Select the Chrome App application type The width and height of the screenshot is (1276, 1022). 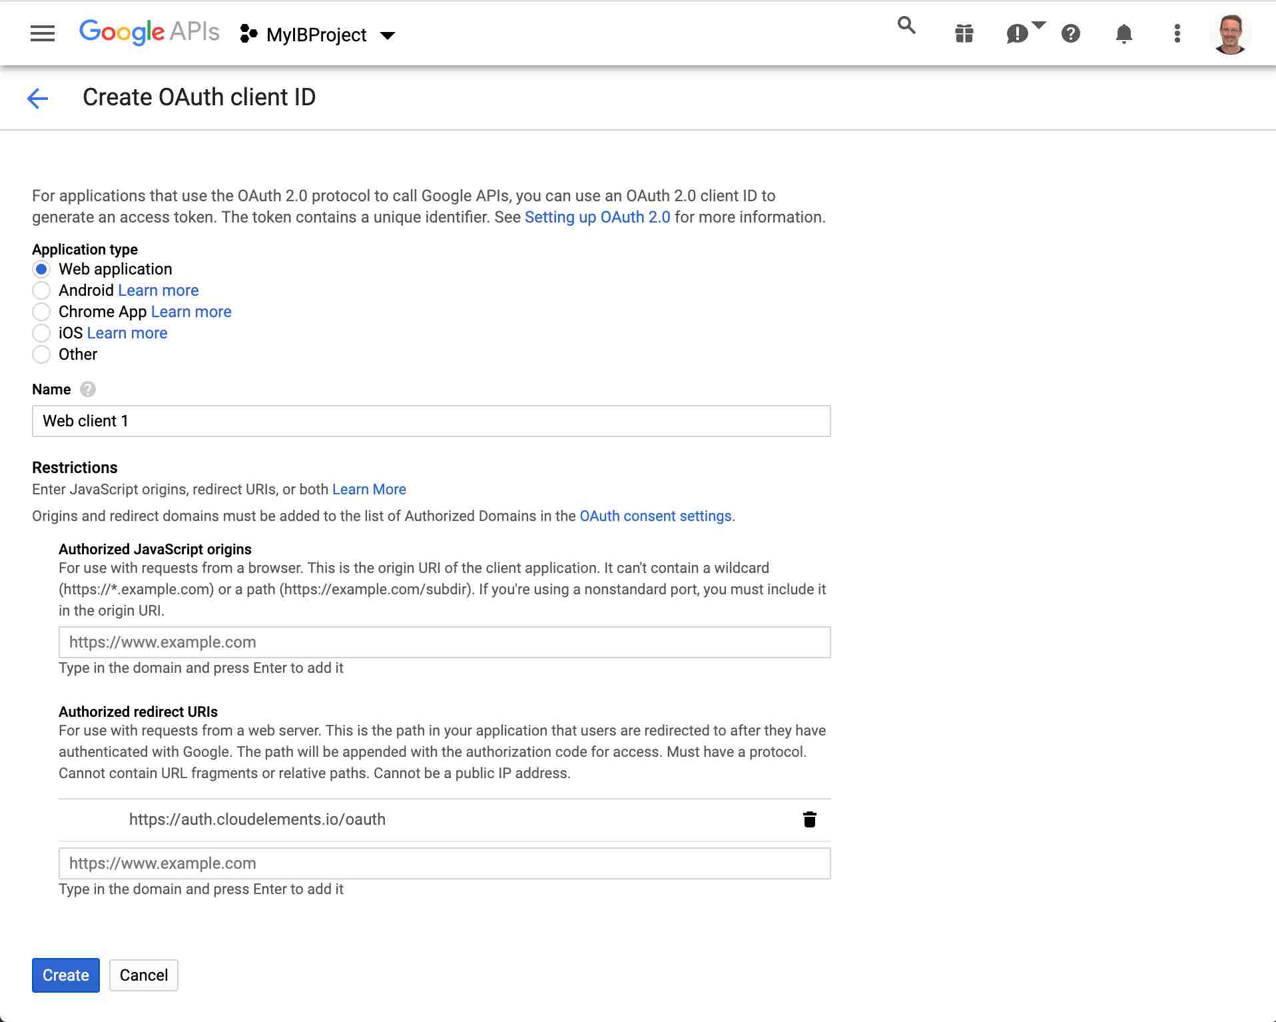[x=41, y=312]
